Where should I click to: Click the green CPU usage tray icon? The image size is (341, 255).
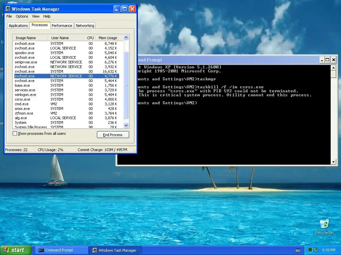[x=310, y=250]
